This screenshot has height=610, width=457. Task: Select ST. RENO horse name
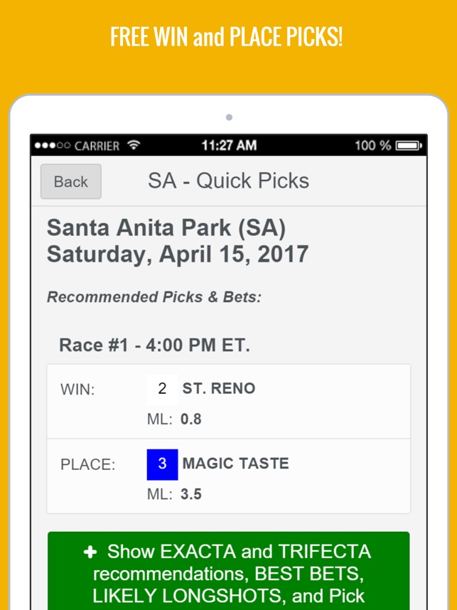(219, 389)
